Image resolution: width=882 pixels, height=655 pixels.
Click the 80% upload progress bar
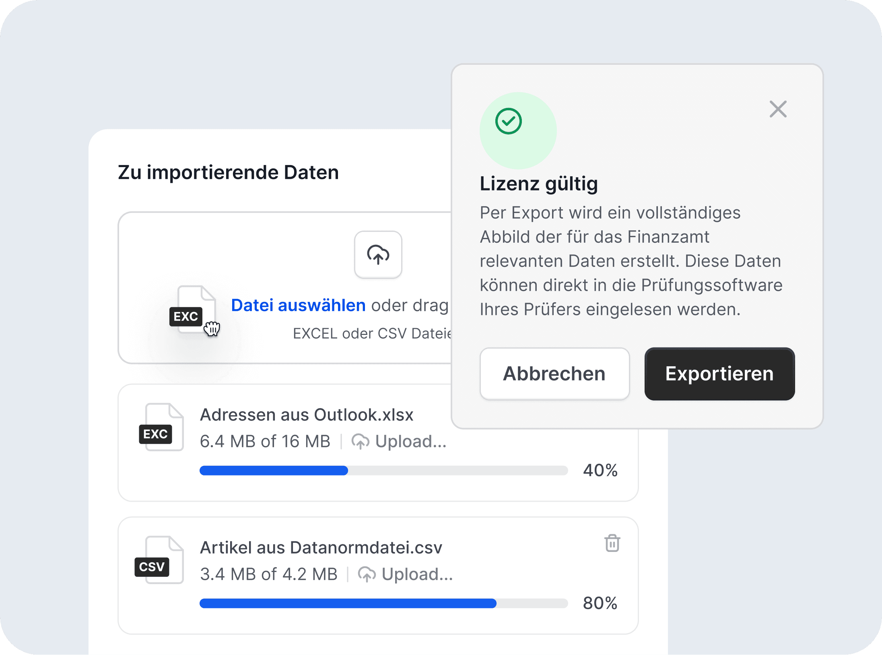383,603
